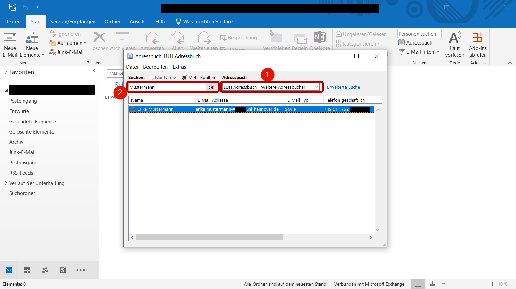Click the Regeln icon
516x289 pixels.
click(x=300, y=37)
